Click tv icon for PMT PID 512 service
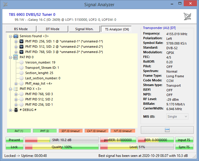The image size is (199, 161). pos(21,47)
